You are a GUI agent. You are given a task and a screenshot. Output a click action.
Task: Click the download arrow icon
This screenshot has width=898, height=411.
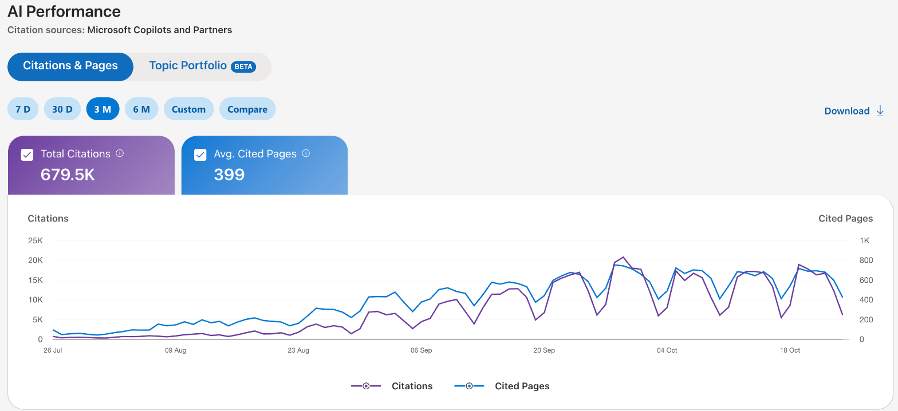click(880, 111)
